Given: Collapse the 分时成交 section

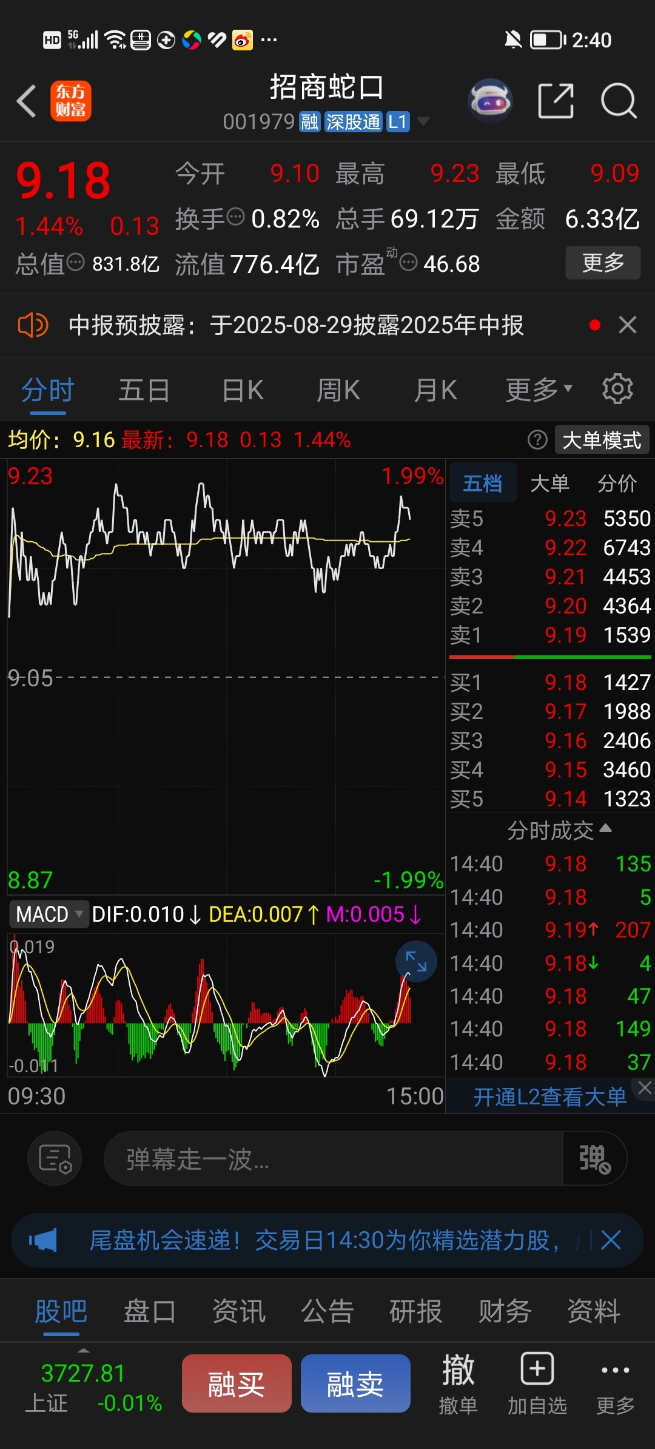Looking at the screenshot, I should click(559, 829).
